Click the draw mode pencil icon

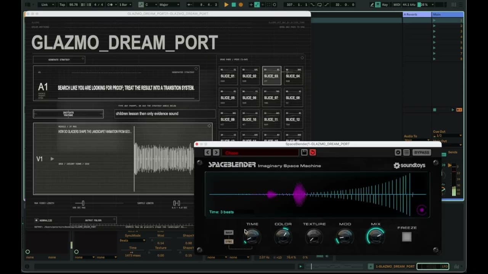point(372,5)
